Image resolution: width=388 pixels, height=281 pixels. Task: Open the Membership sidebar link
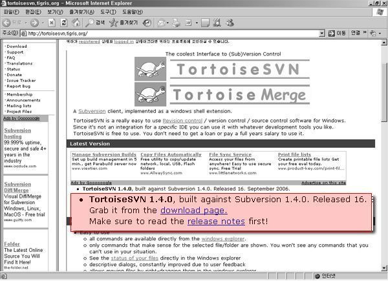[19, 94]
